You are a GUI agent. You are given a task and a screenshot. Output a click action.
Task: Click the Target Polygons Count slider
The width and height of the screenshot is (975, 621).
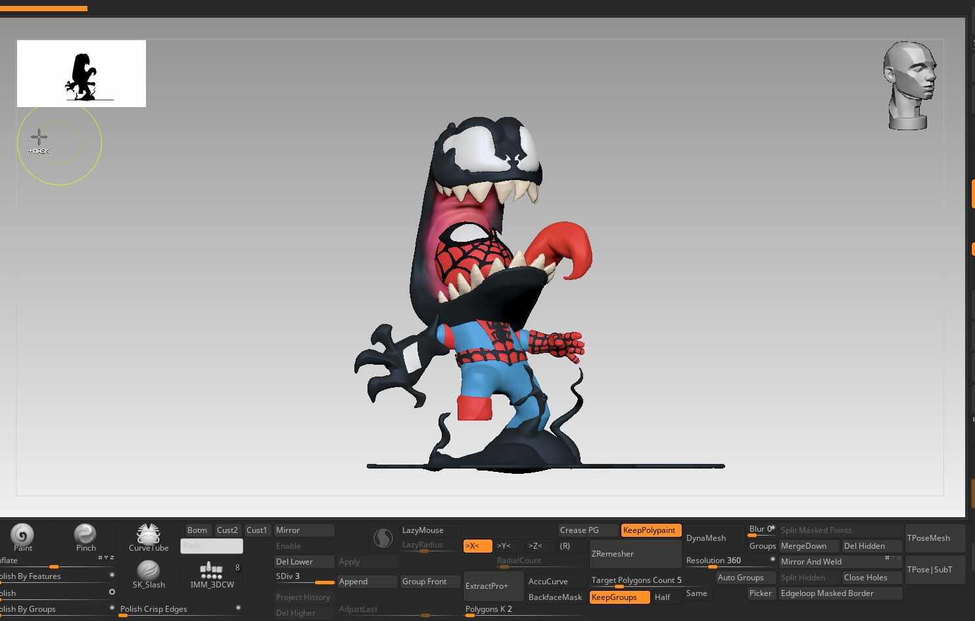pyautogui.click(x=636, y=580)
